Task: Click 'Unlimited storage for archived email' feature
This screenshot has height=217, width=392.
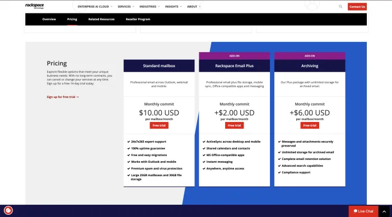Action: coord(307,152)
